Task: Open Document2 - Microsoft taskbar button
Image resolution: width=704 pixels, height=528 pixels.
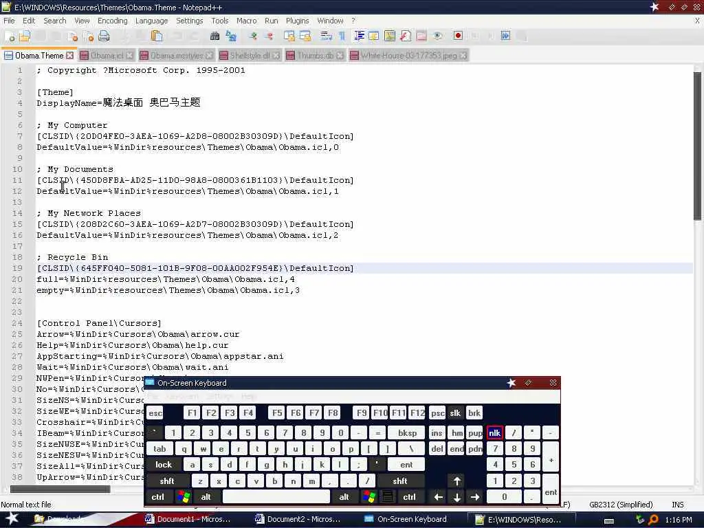Action: point(298,519)
